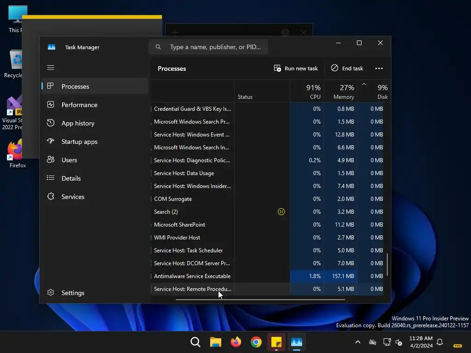Select Service Host: Diagnostic Polic... row
The width and height of the screenshot is (471, 353).
click(x=267, y=160)
